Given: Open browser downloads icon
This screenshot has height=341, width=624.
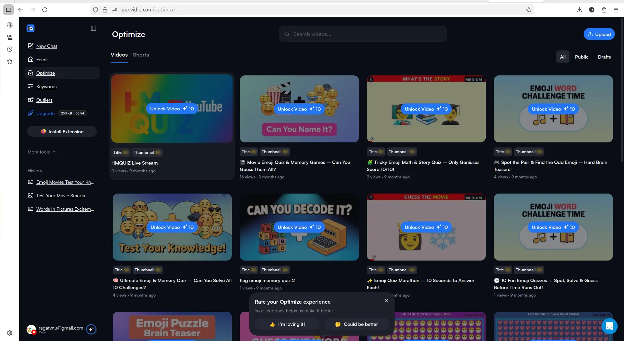Looking at the screenshot, I should pos(579,10).
